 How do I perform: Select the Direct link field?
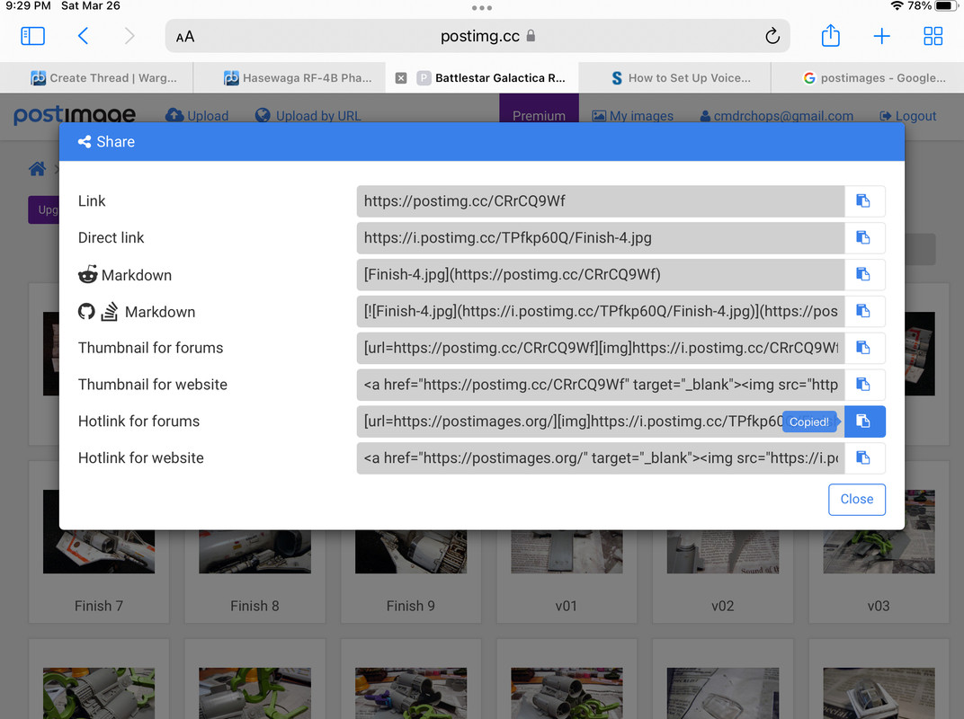click(x=601, y=238)
